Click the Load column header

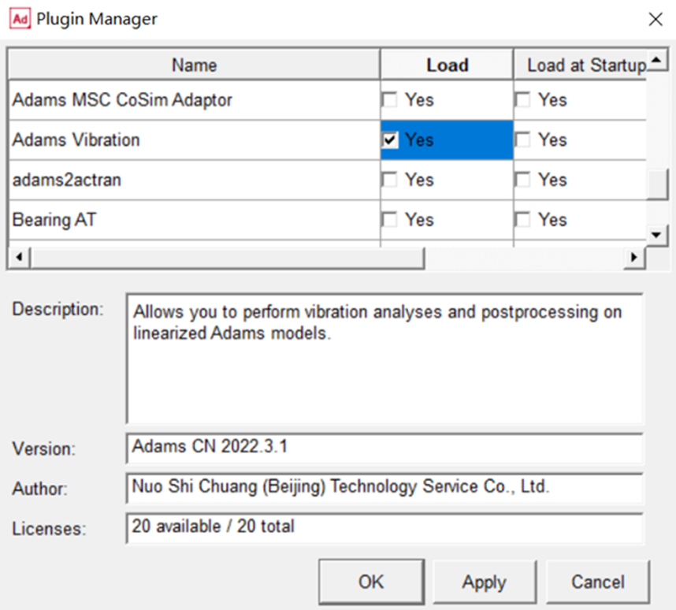pos(447,65)
